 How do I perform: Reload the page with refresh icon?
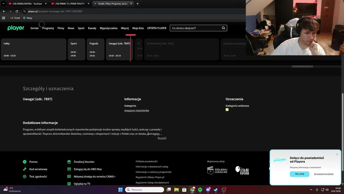click(17, 11)
